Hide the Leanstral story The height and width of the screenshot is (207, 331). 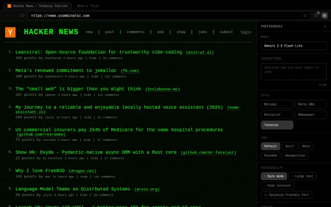click(x=93, y=58)
